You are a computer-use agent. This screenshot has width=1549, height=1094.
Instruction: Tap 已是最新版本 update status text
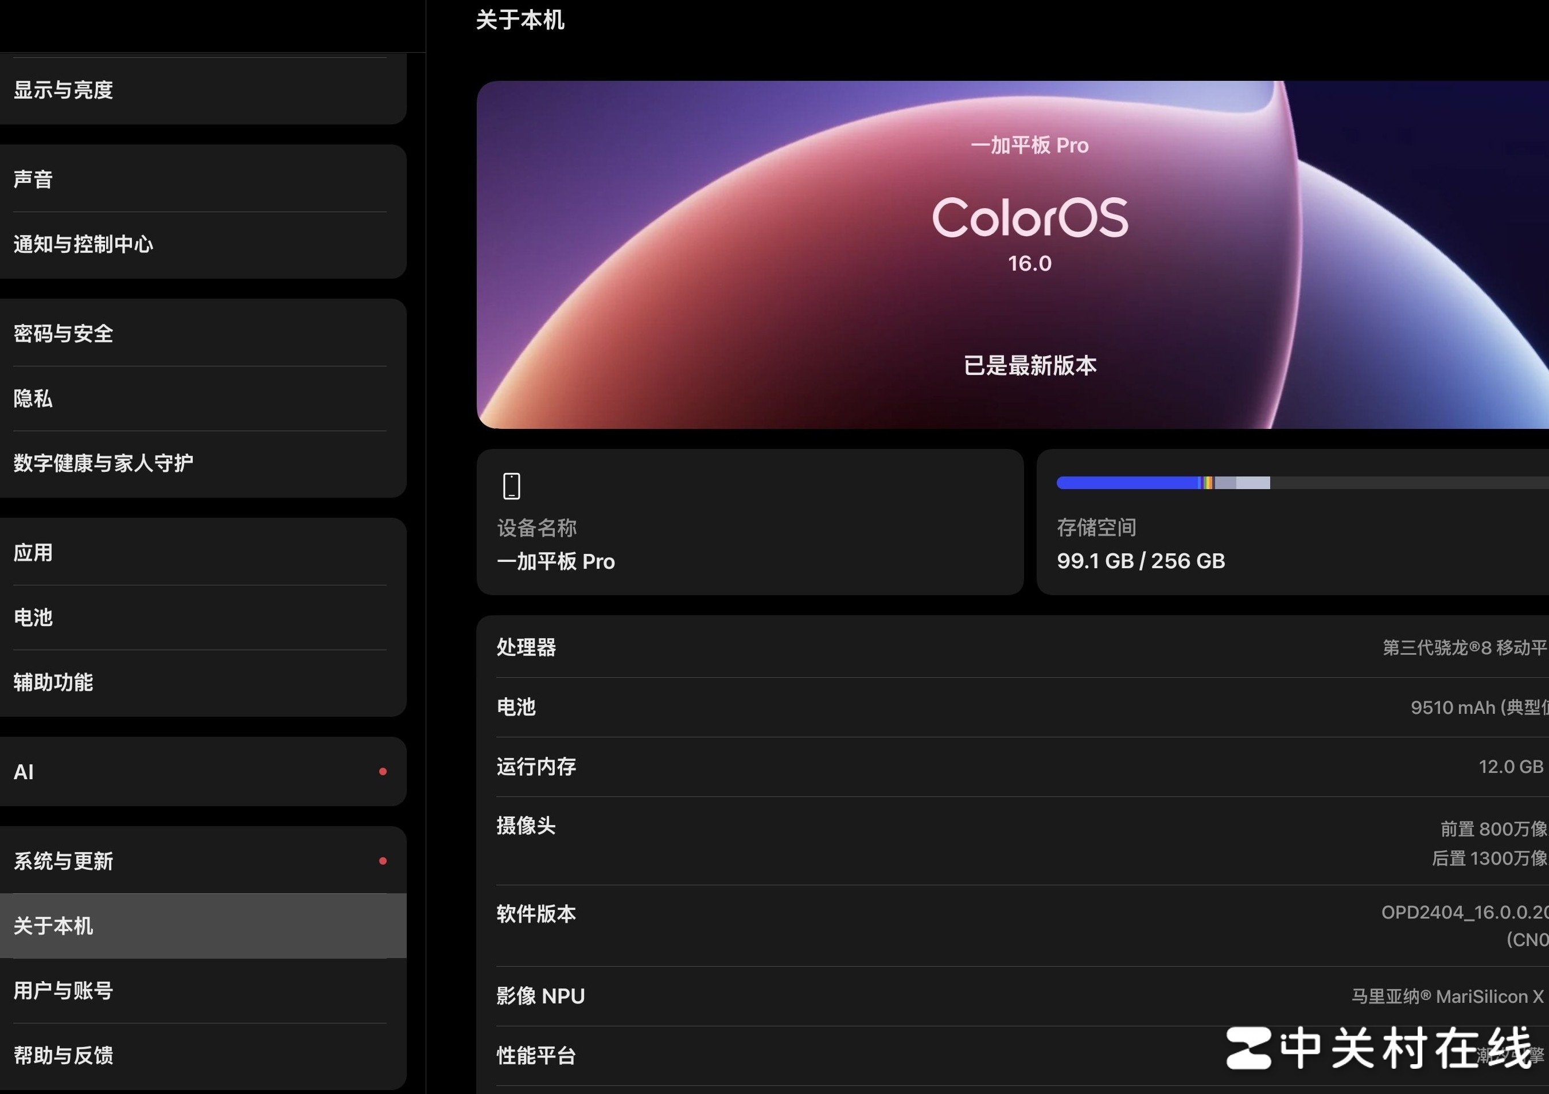pos(1030,366)
